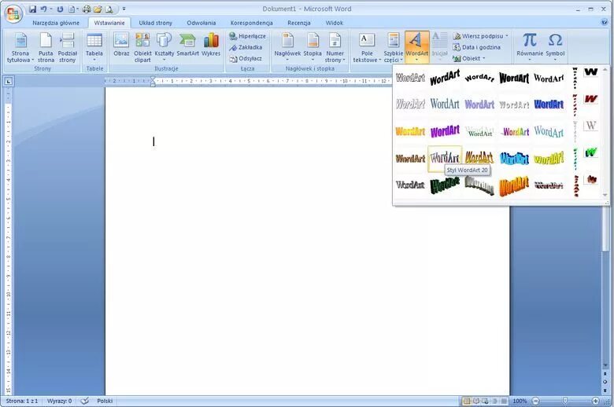This screenshot has width=614, height=407.
Task: Select the solid blue WordArt style in the second row
Action: pyautogui.click(x=548, y=104)
